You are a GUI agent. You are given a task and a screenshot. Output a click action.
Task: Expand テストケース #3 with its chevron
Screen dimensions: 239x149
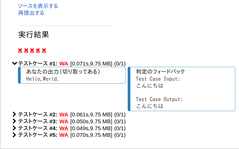(x=15, y=121)
